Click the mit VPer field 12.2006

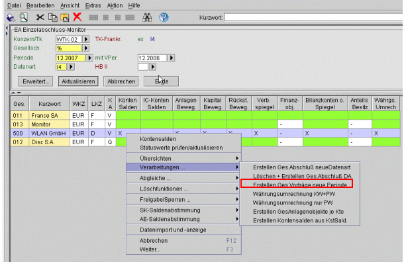(x=152, y=58)
